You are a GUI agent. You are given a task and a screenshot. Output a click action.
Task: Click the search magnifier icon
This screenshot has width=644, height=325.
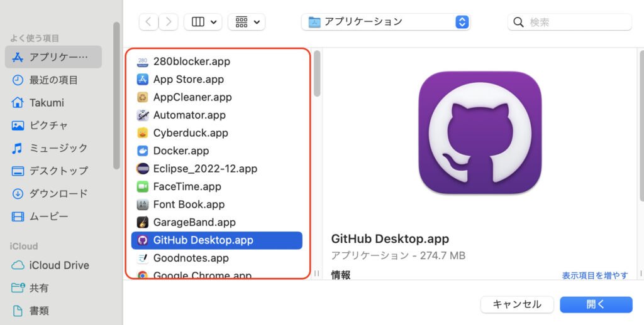point(519,22)
